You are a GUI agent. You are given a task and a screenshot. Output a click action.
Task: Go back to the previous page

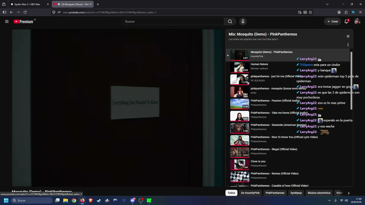coord(11,12)
